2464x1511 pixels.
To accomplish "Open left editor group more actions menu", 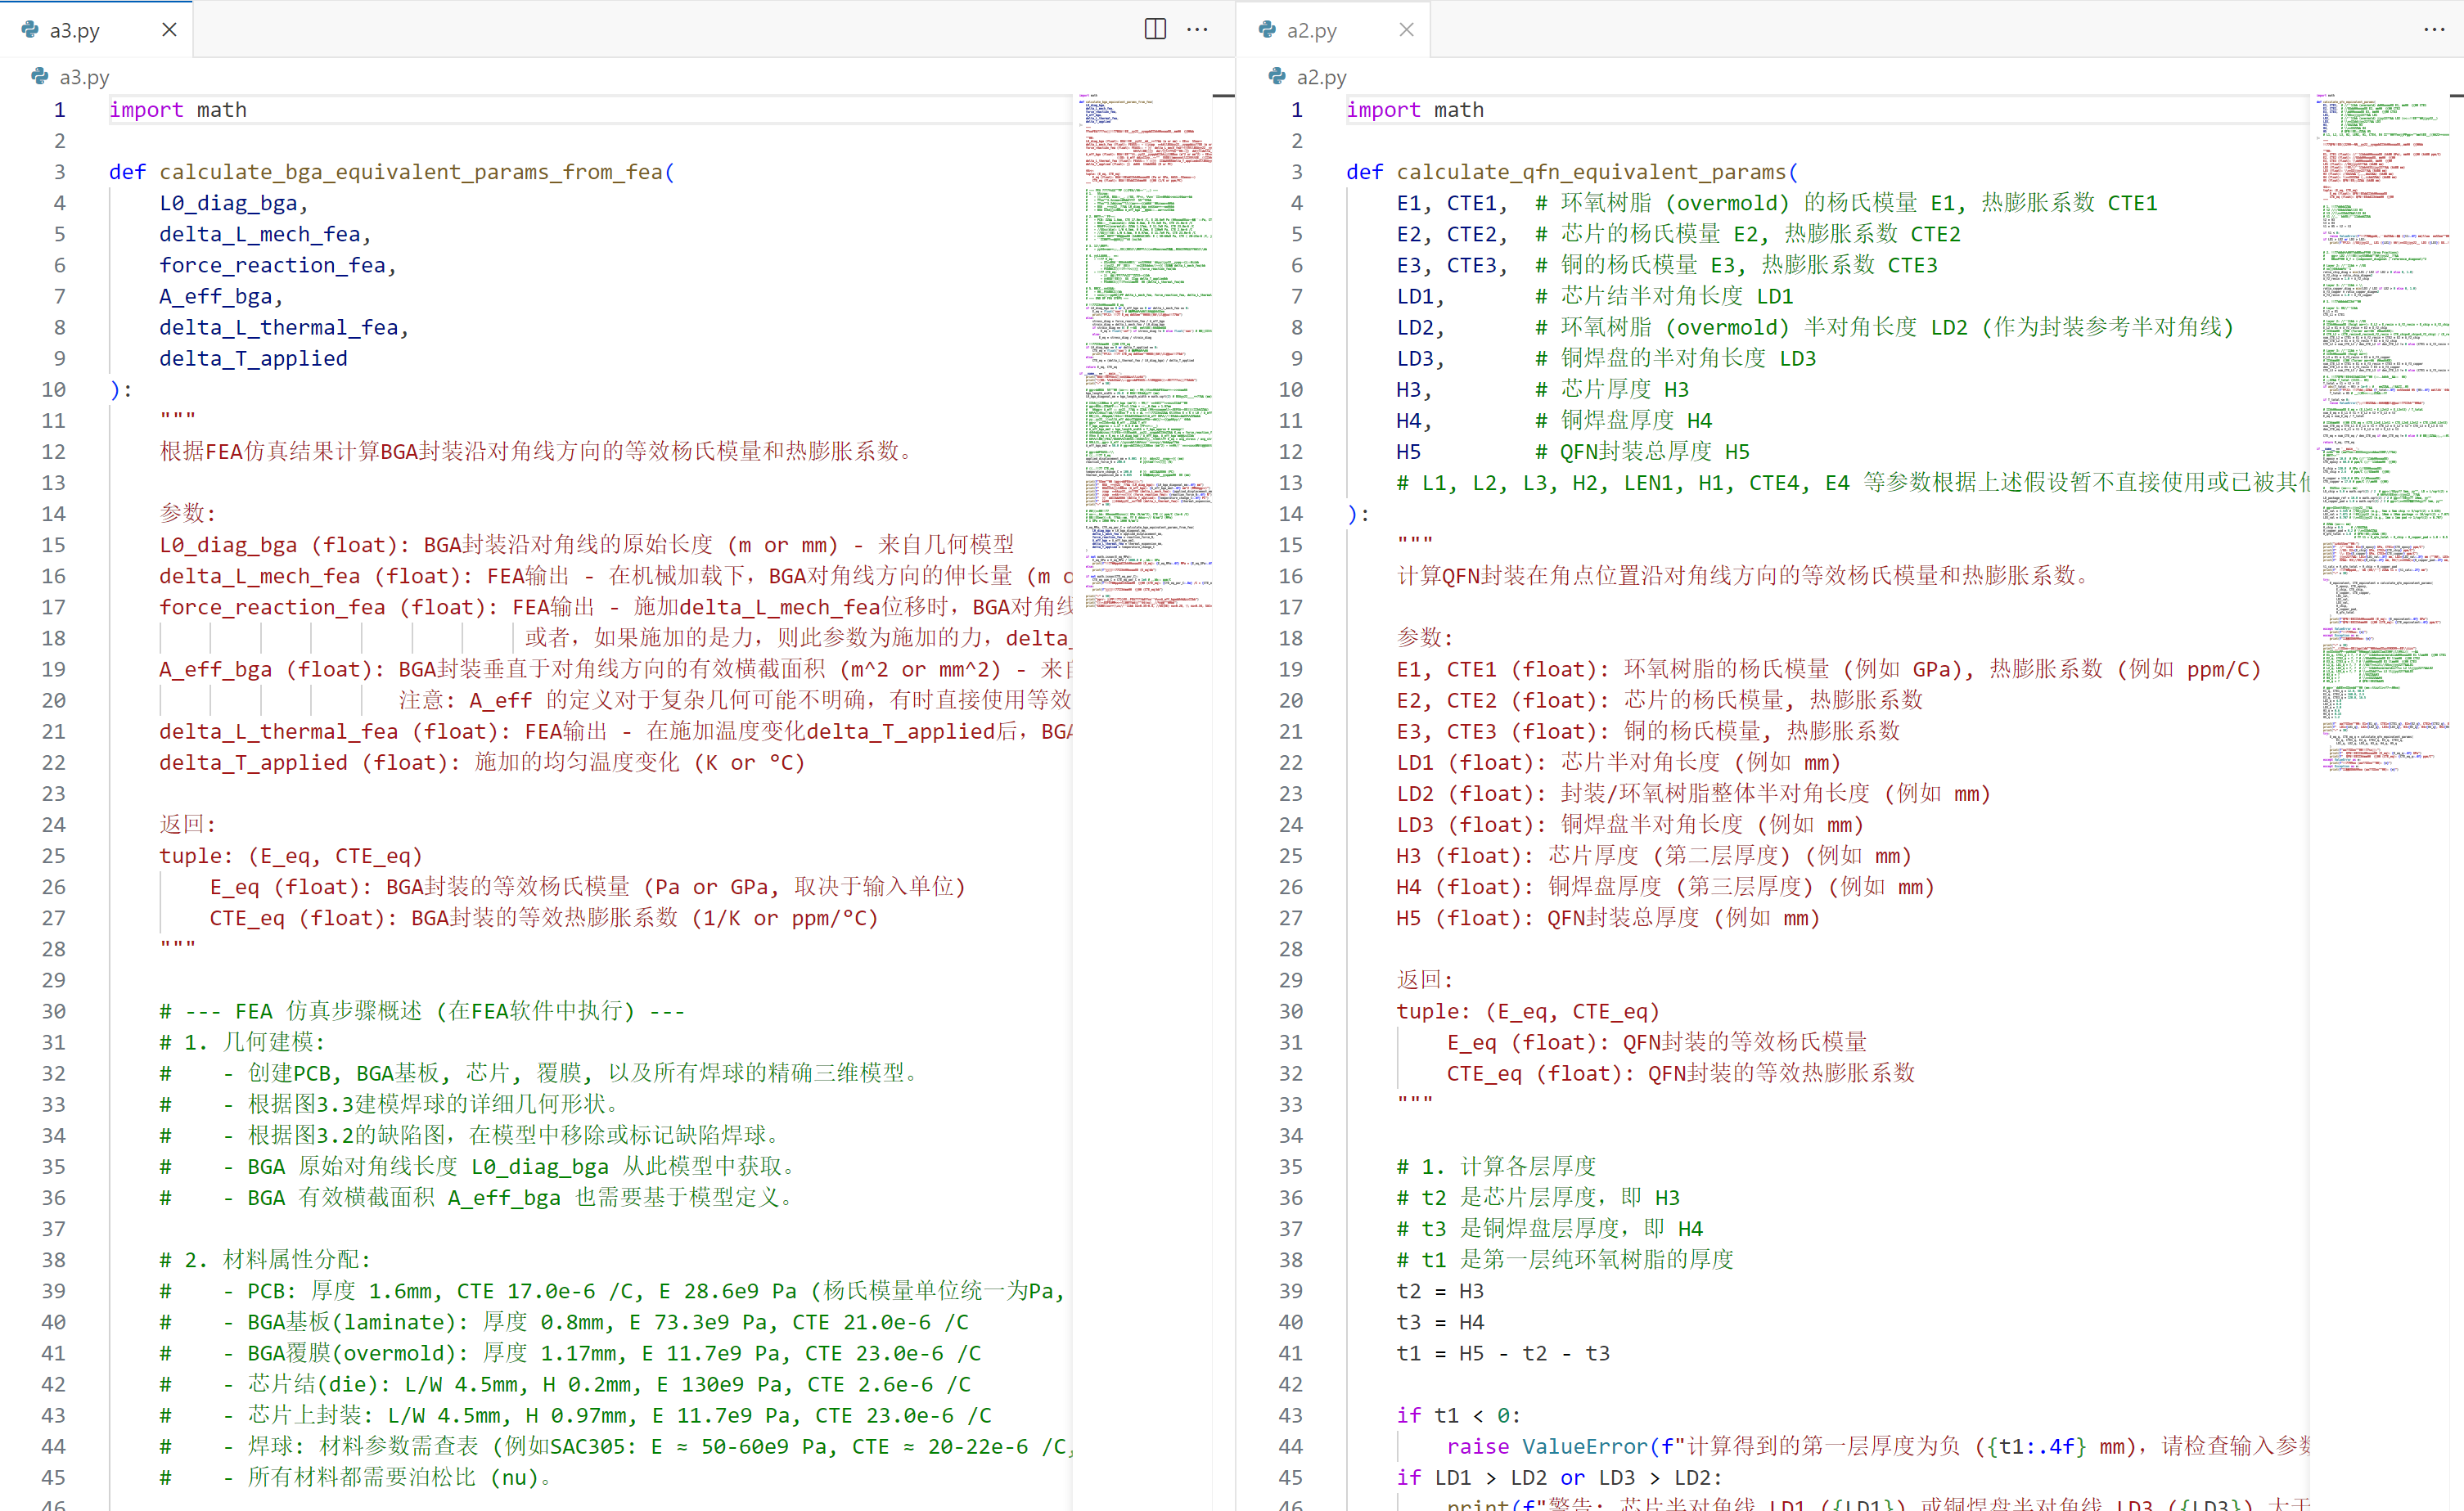I will click(1197, 29).
